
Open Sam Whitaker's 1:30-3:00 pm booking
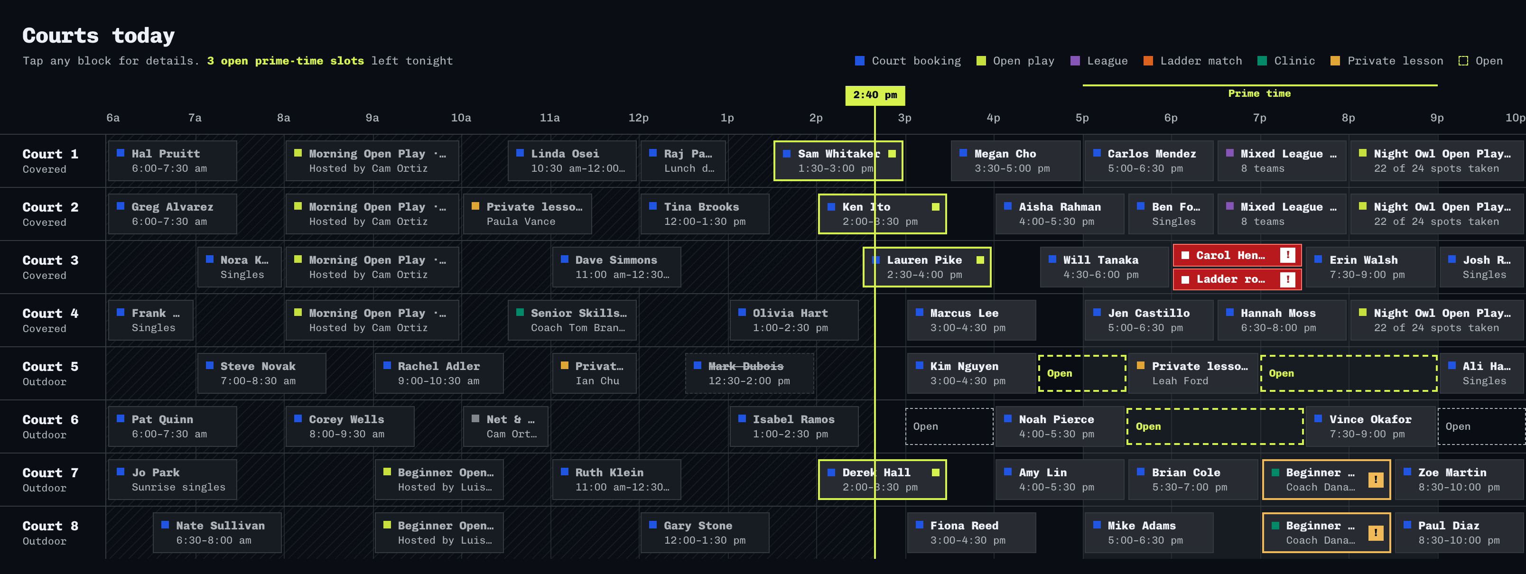pos(838,160)
